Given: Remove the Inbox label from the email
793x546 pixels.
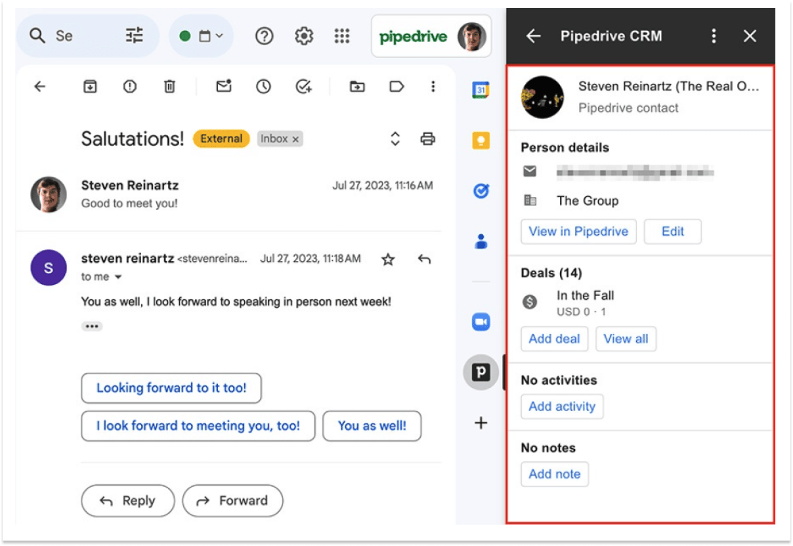Looking at the screenshot, I should tap(295, 138).
